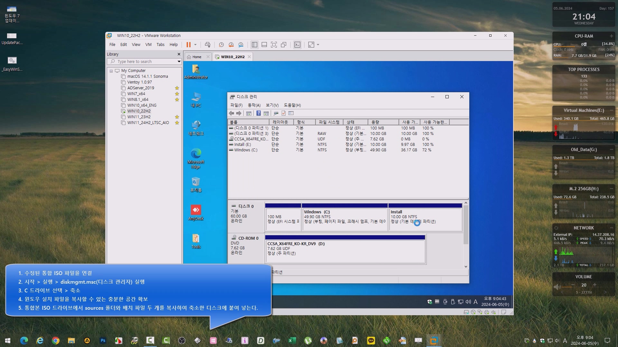Viewport: 618px width, 347px height.
Task: Toggle the thumbnail bar view
Action: coord(264,45)
